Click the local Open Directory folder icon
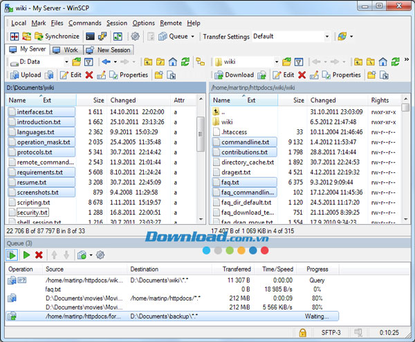The width and height of the screenshot is (415, 342). (x=77, y=62)
